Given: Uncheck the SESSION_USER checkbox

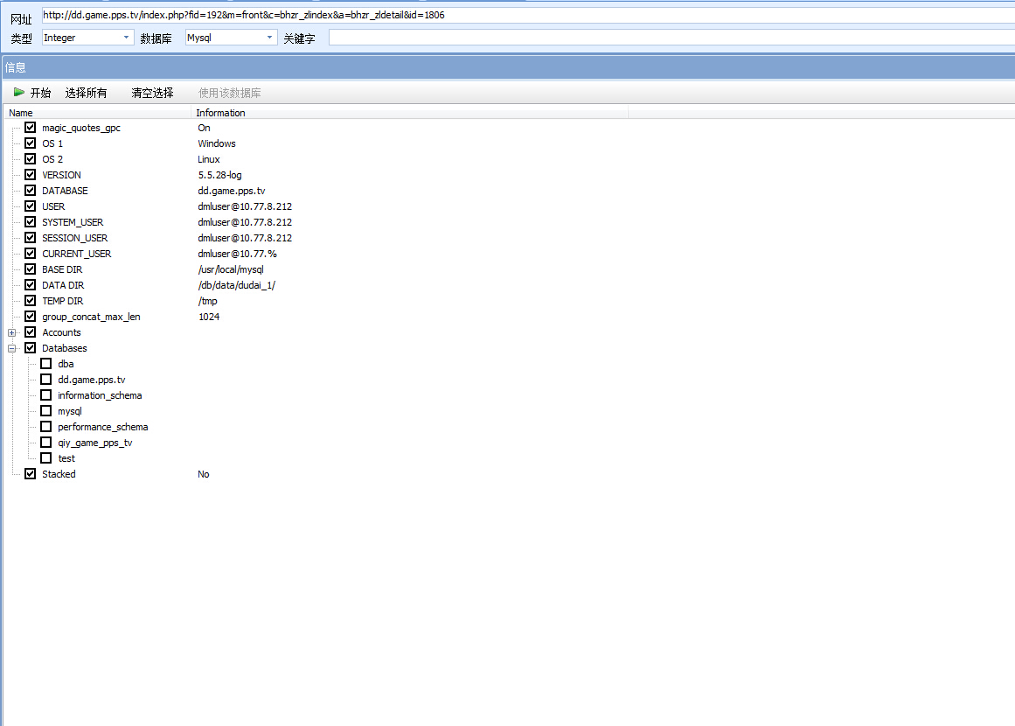Looking at the screenshot, I should (31, 238).
